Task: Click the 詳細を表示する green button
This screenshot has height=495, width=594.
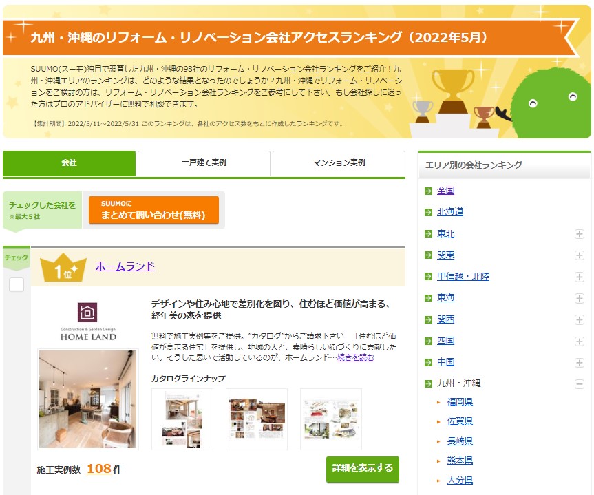Action: click(363, 469)
